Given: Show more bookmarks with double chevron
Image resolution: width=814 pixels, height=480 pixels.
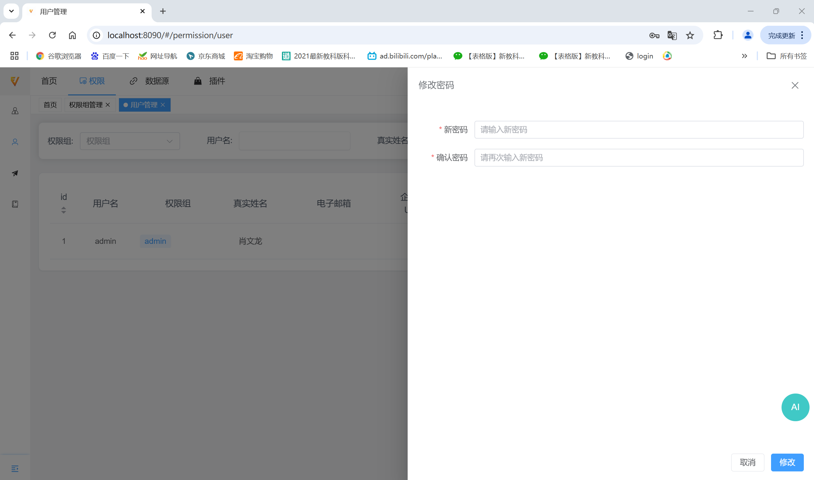Looking at the screenshot, I should pyautogui.click(x=744, y=56).
